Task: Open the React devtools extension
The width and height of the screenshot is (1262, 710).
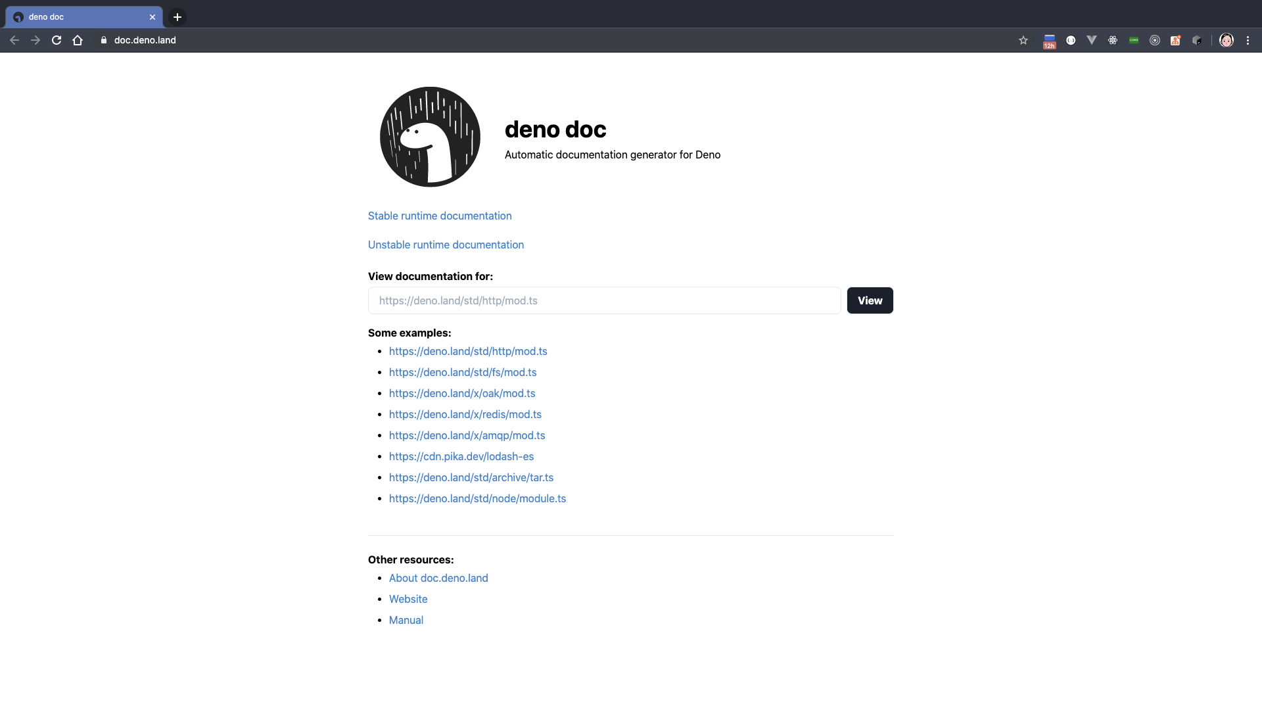Action: pos(1113,40)
